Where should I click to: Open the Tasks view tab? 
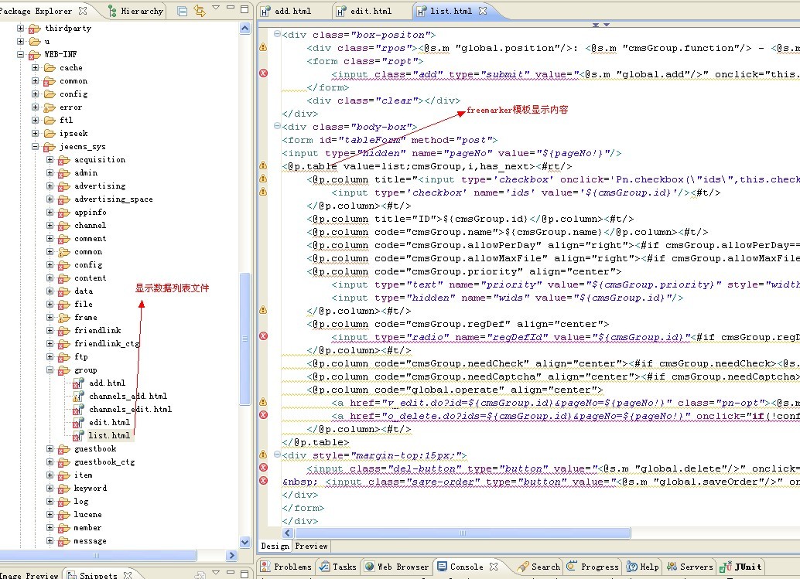(x=338, y=567)
